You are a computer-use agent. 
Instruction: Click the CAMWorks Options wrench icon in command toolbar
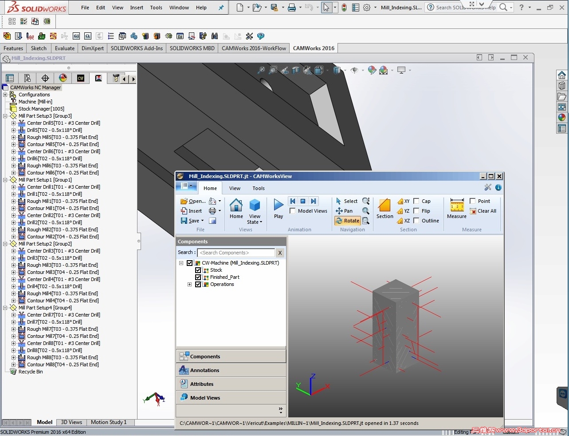point(249,36)
